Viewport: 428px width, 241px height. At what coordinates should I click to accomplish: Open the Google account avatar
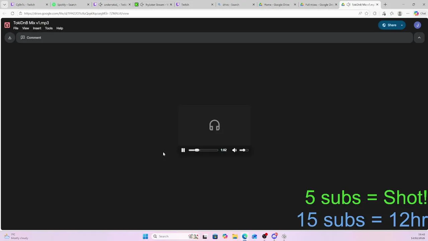tap(417, 25)
